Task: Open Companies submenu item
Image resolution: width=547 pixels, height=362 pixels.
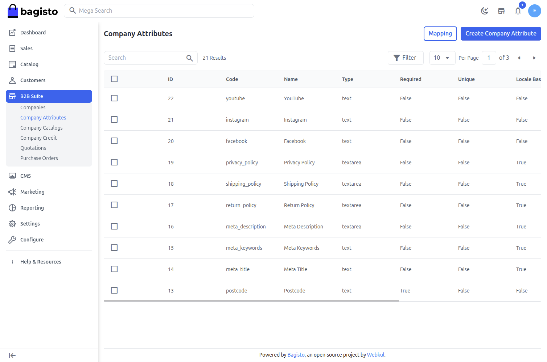Action: click(33, 108)
